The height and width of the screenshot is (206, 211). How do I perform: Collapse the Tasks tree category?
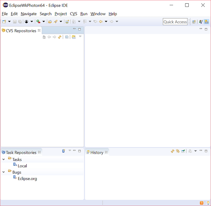(4, 159)
